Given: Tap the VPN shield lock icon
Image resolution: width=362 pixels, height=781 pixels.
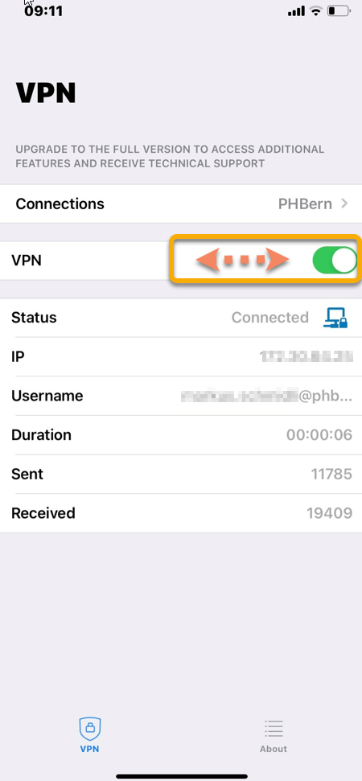Looking at the screenshot, I should 90,730.
